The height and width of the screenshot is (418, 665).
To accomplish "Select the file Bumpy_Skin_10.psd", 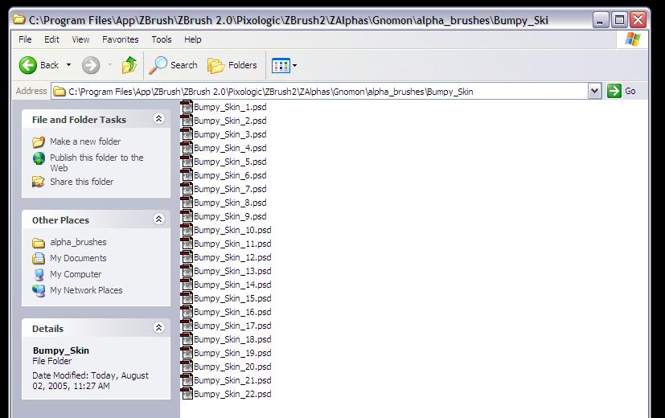I will pos(232,230).
